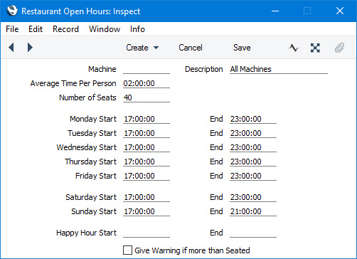Select the Machine input field

pyautogui.click(x=146, y=69)
